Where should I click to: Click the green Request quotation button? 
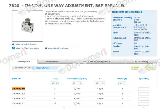143,68
